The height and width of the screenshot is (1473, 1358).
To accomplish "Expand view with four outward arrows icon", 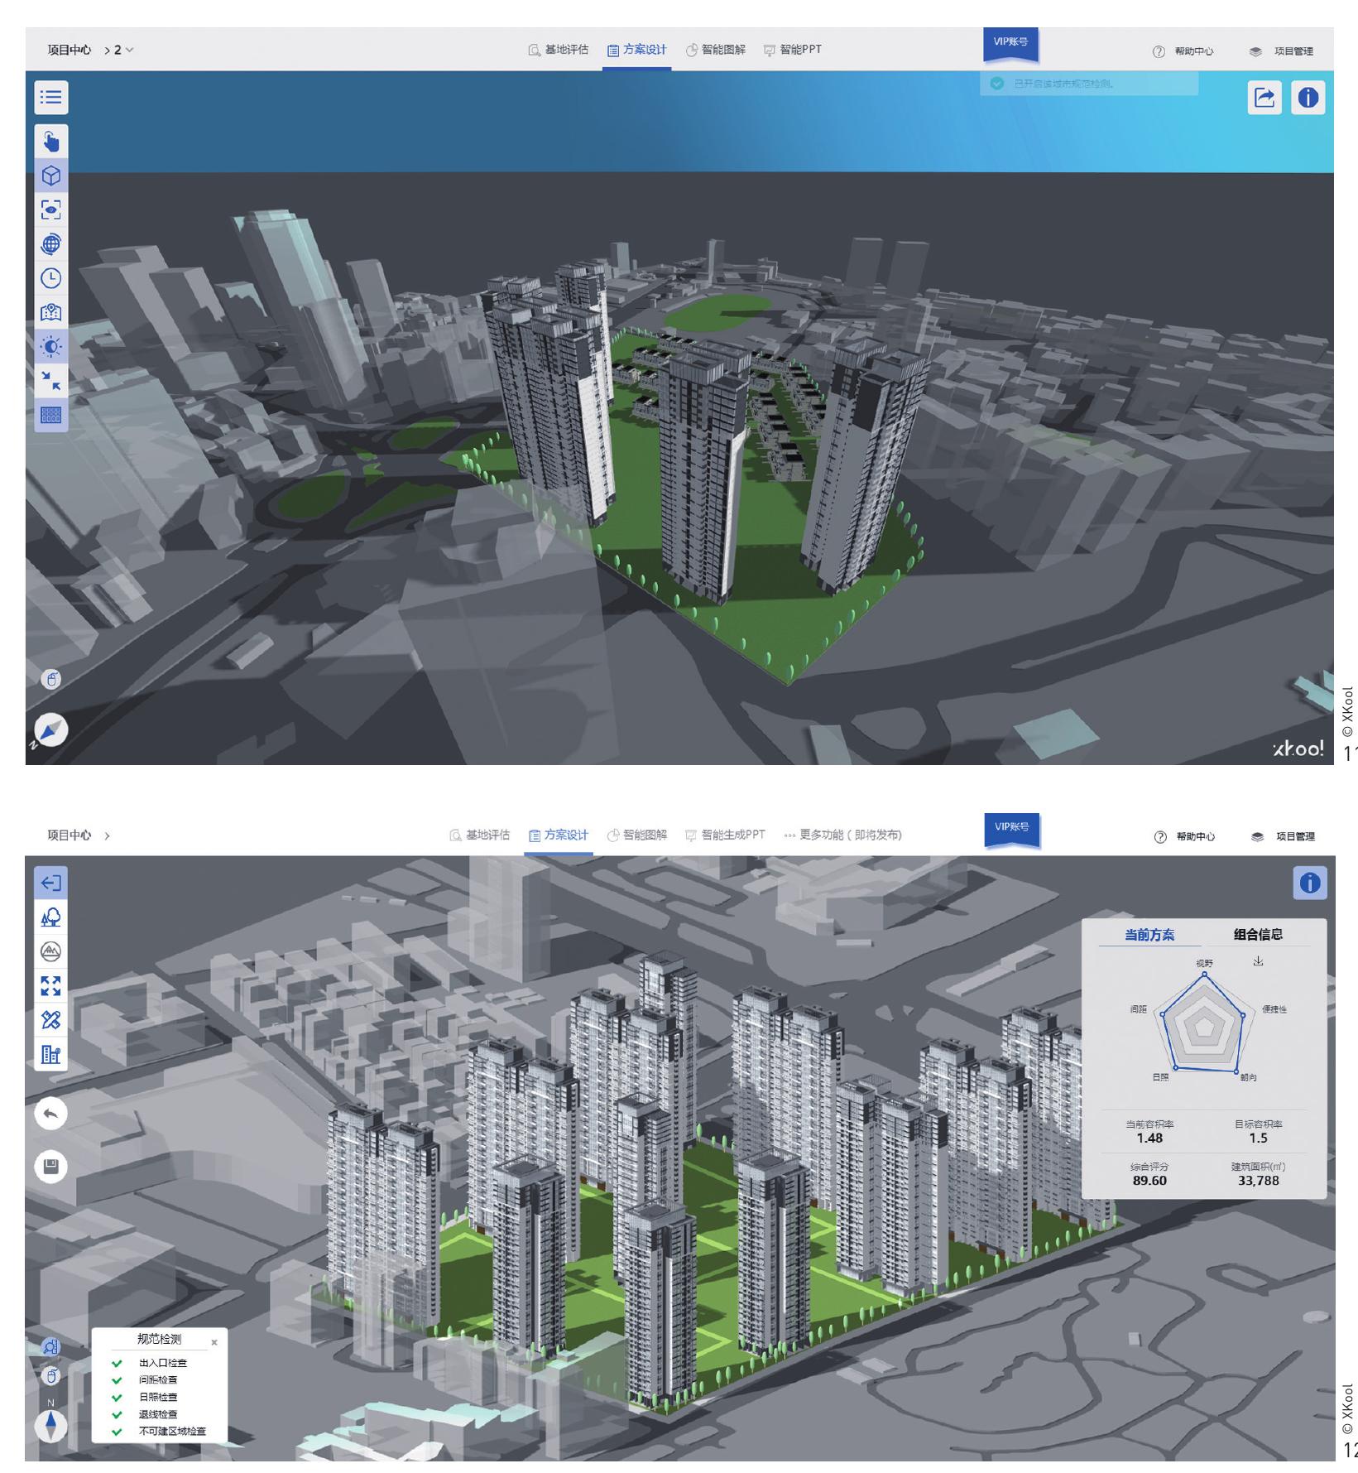I will coord(50,985).
